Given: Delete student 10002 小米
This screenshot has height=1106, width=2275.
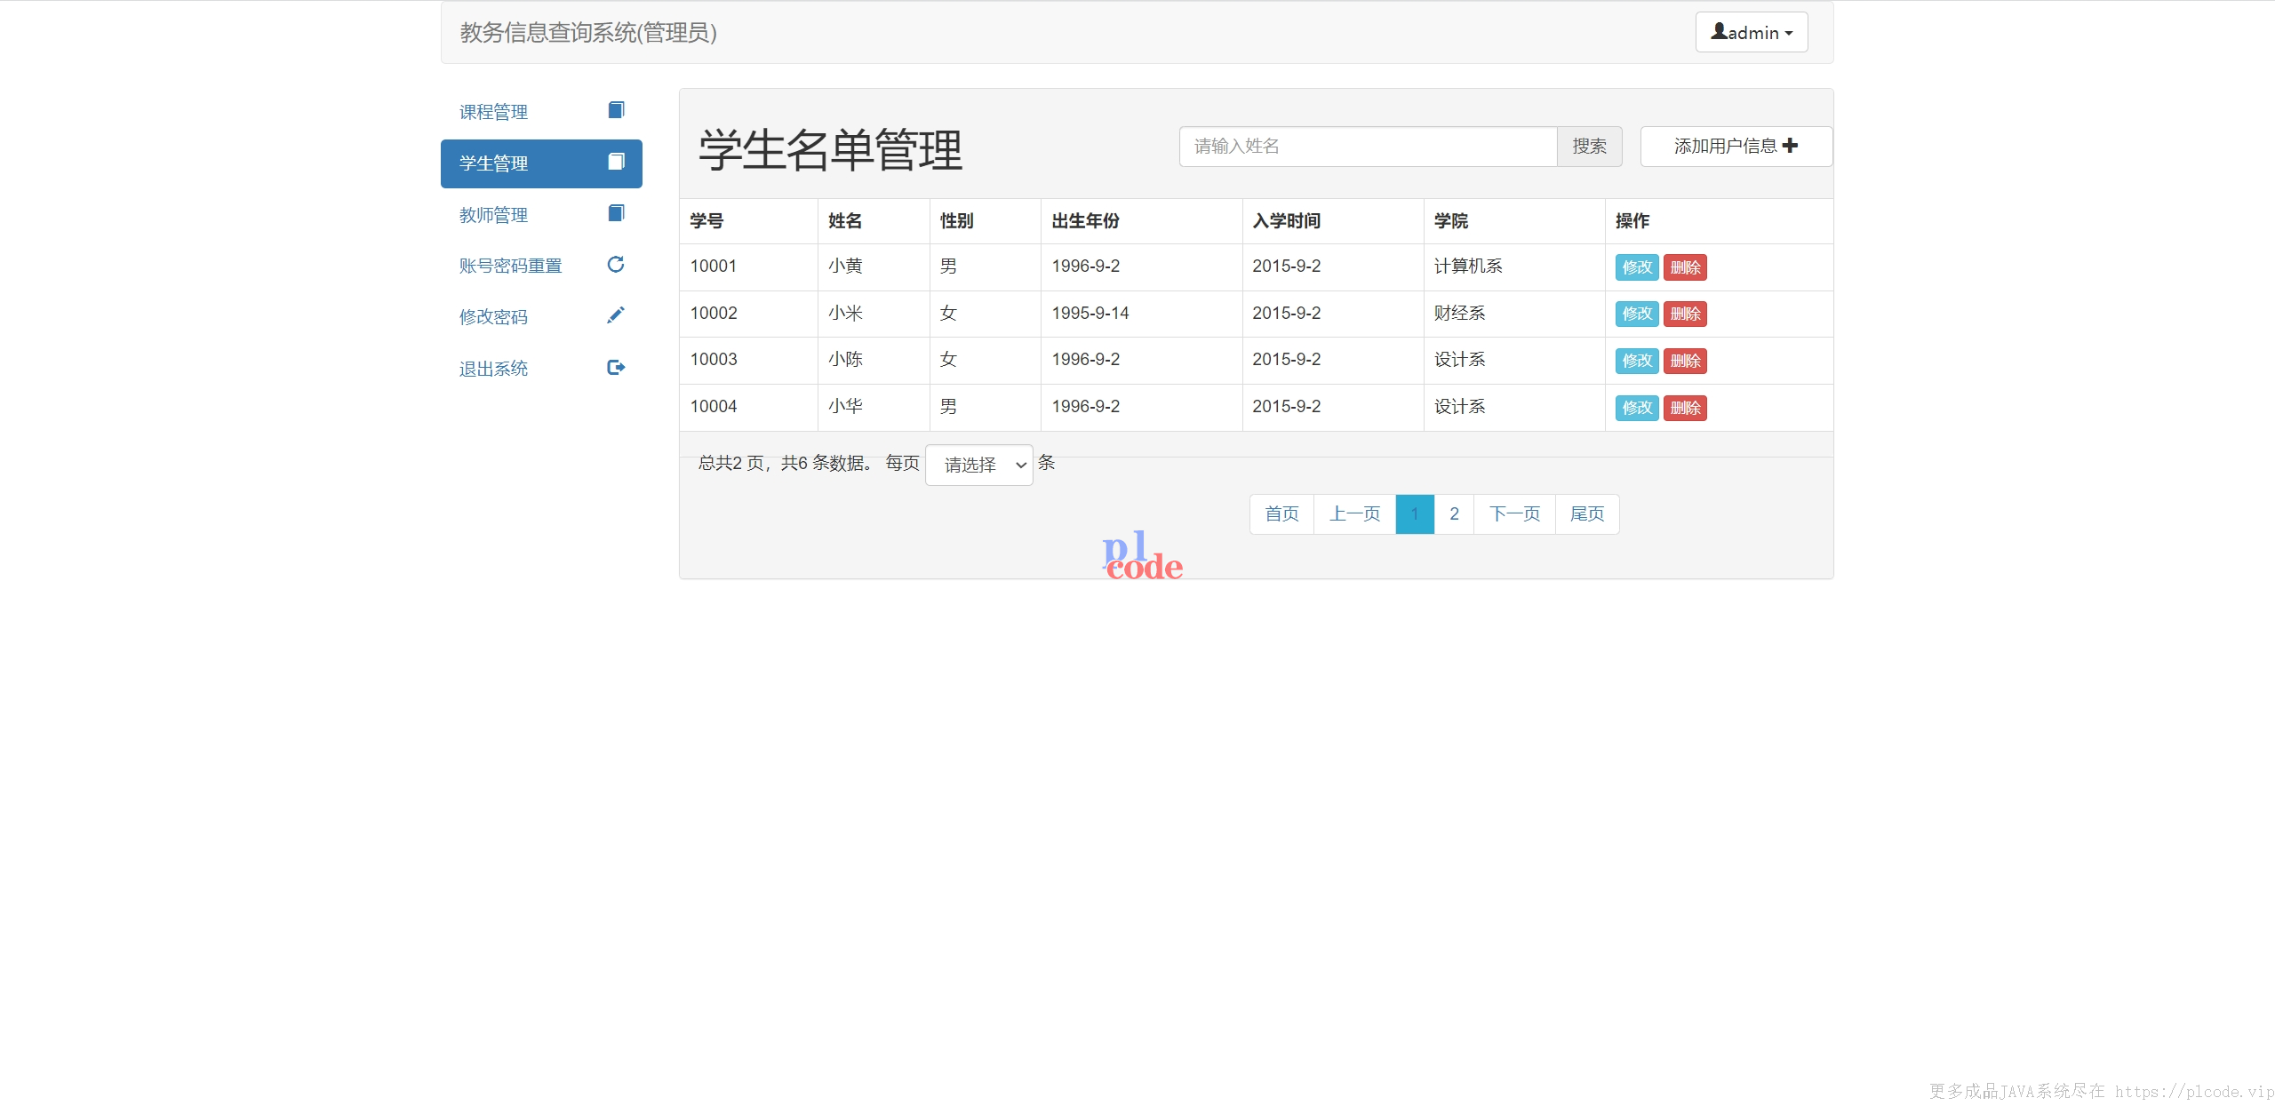Looking at the screenshot, I should (1685, 314).
